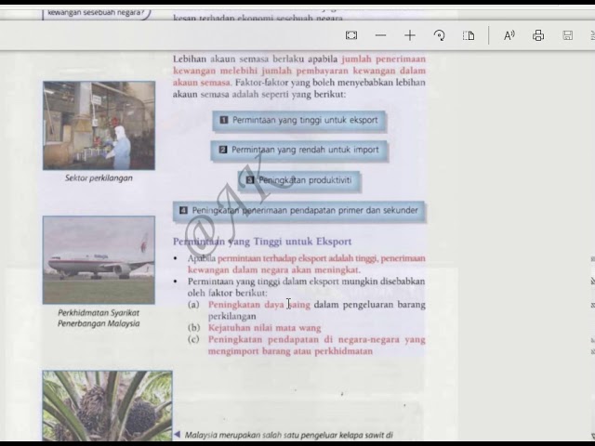This screenshot has width=595, height=446.
Task: Zoom out with the minus icon
Action: coord(380,35)
